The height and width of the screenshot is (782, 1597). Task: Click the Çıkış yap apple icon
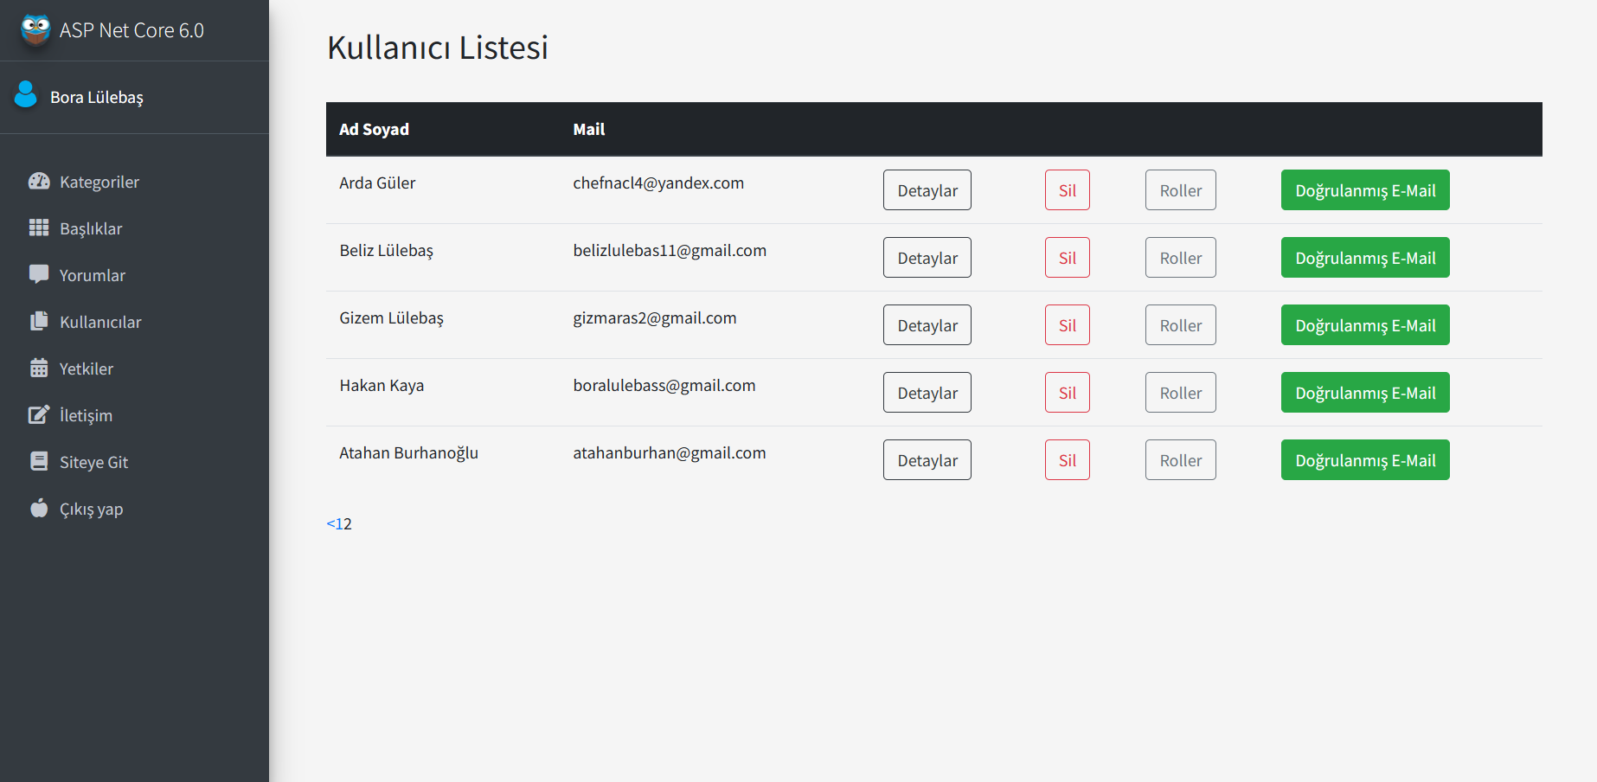point(39,508)
